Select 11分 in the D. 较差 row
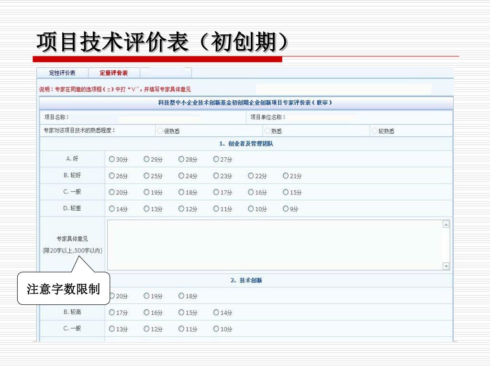This screenshot has height=367, width=490. pos(216,209)
